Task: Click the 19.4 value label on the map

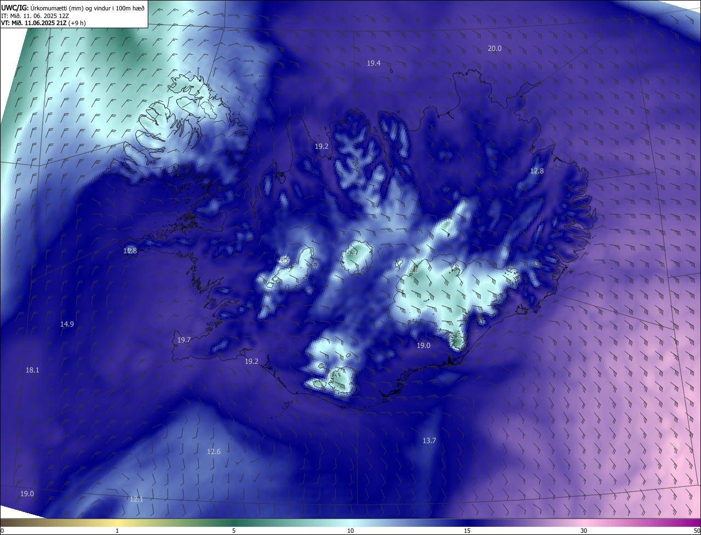Action: click(x=374, y=63)
